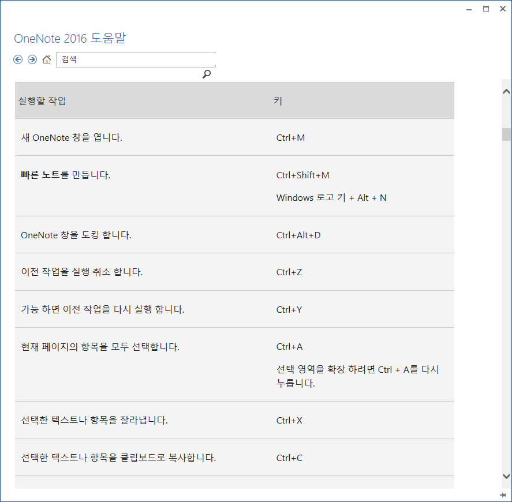Image resolution: width=512 pixels, height=502 pixels.
Task: Click the 키 column header
Action: tap(278, 100)
